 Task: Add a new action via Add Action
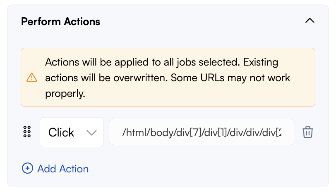point(55,168)
